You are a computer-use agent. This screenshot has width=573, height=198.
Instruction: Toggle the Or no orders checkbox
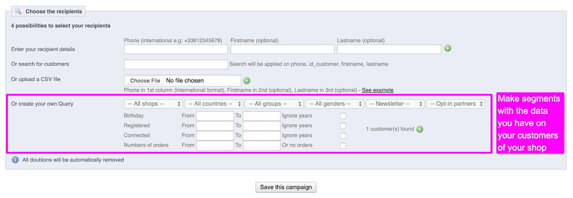343,145
